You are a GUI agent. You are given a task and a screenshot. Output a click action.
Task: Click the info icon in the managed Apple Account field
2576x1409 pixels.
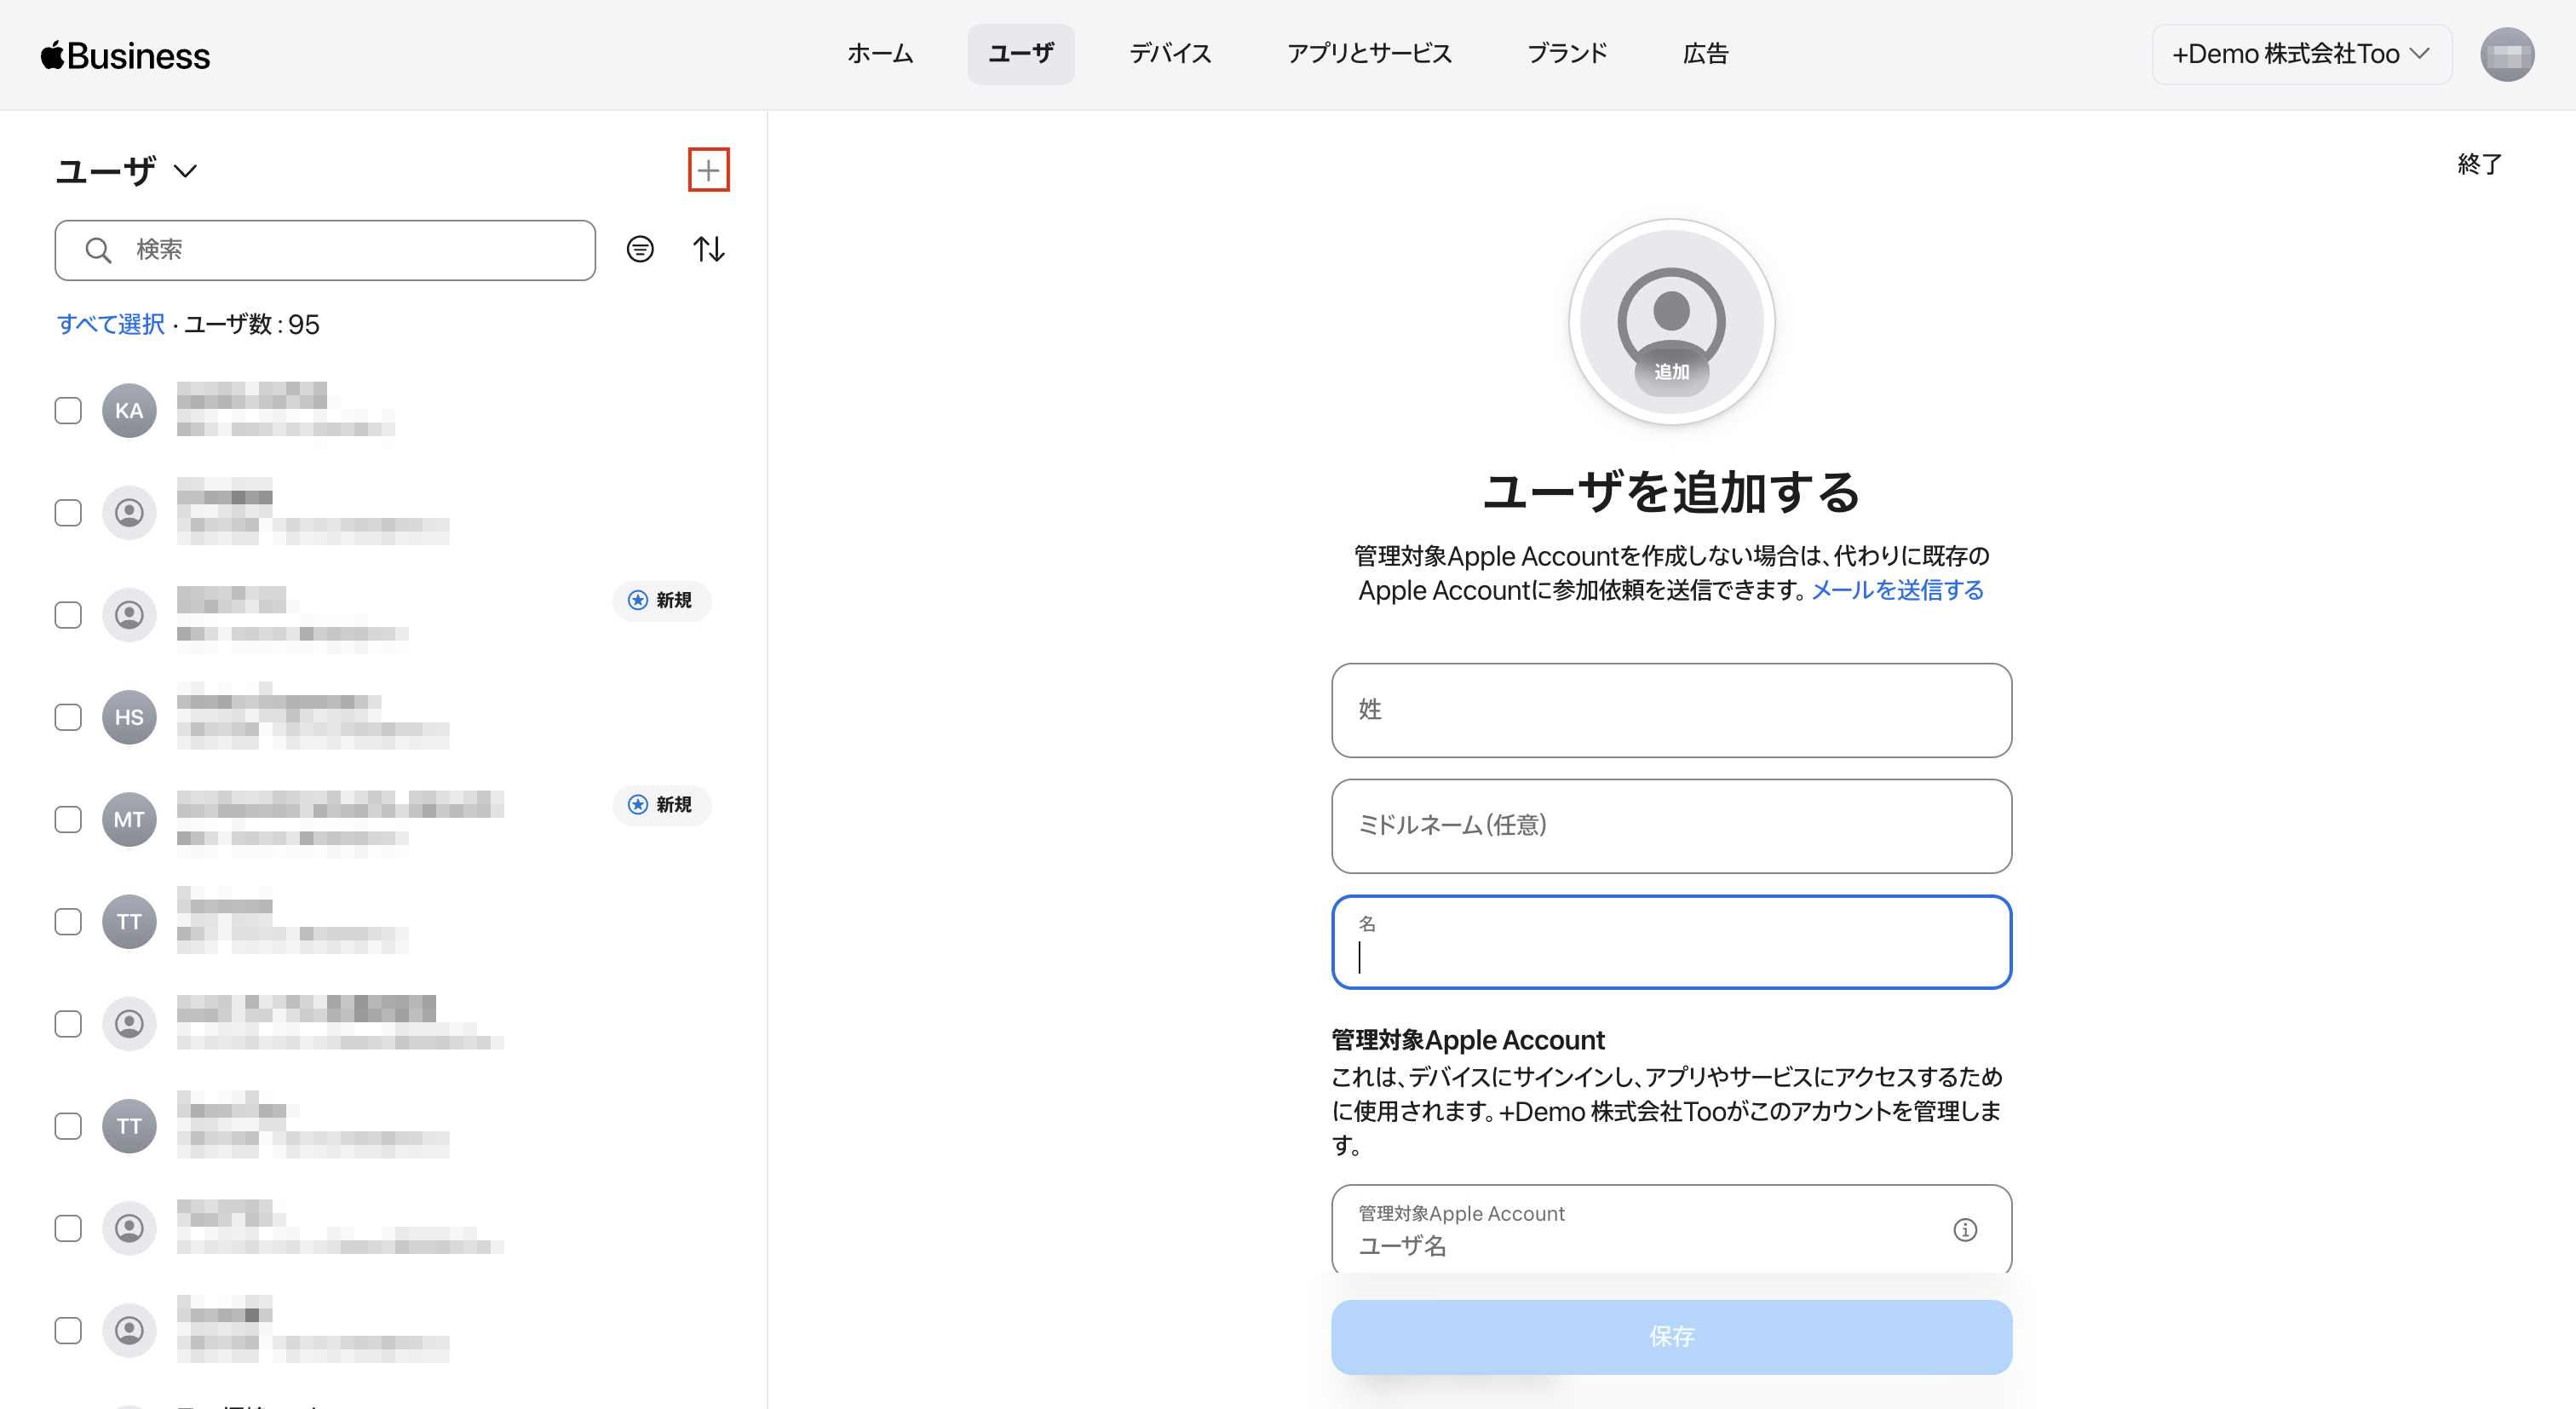pos(1965,1229)
